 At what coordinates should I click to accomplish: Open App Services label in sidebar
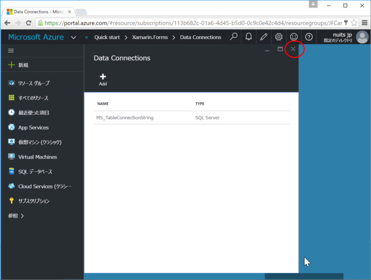point(33,127)
